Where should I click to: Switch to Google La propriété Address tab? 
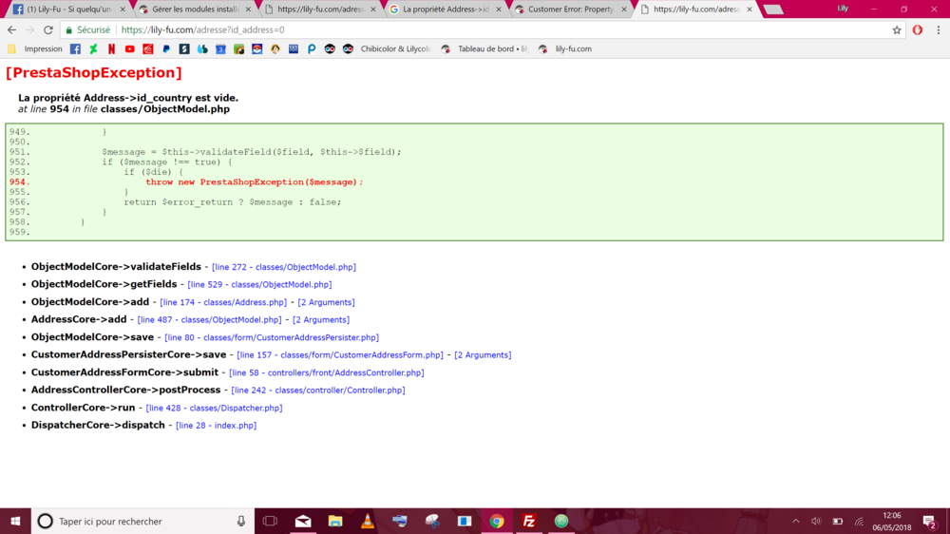click(x=446, y=10)
